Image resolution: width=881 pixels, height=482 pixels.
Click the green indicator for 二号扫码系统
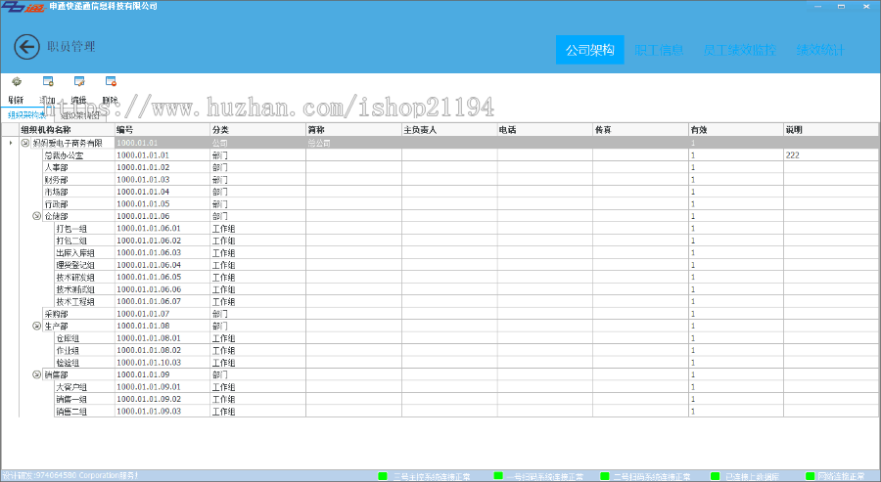point(605,476)
